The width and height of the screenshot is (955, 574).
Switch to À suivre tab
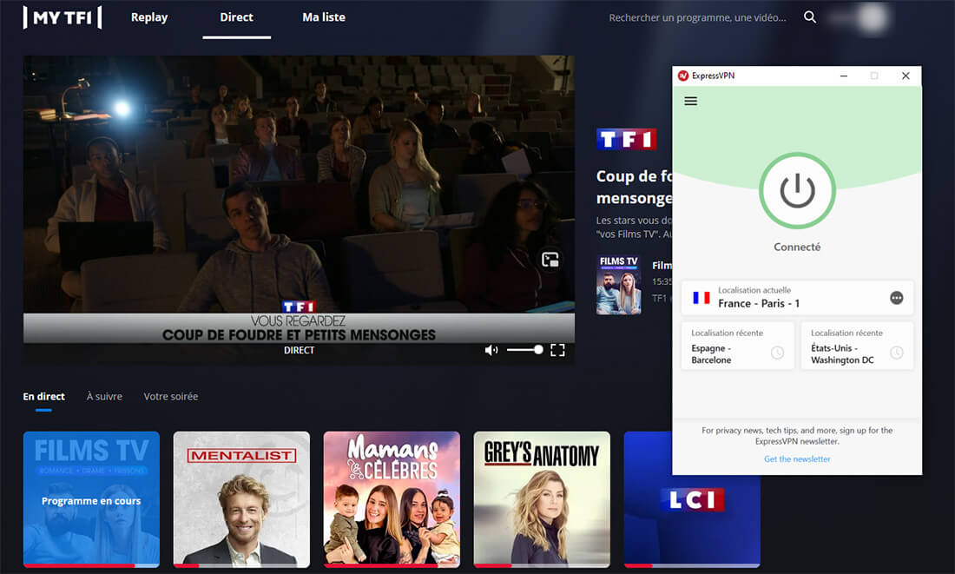(104, 396)
